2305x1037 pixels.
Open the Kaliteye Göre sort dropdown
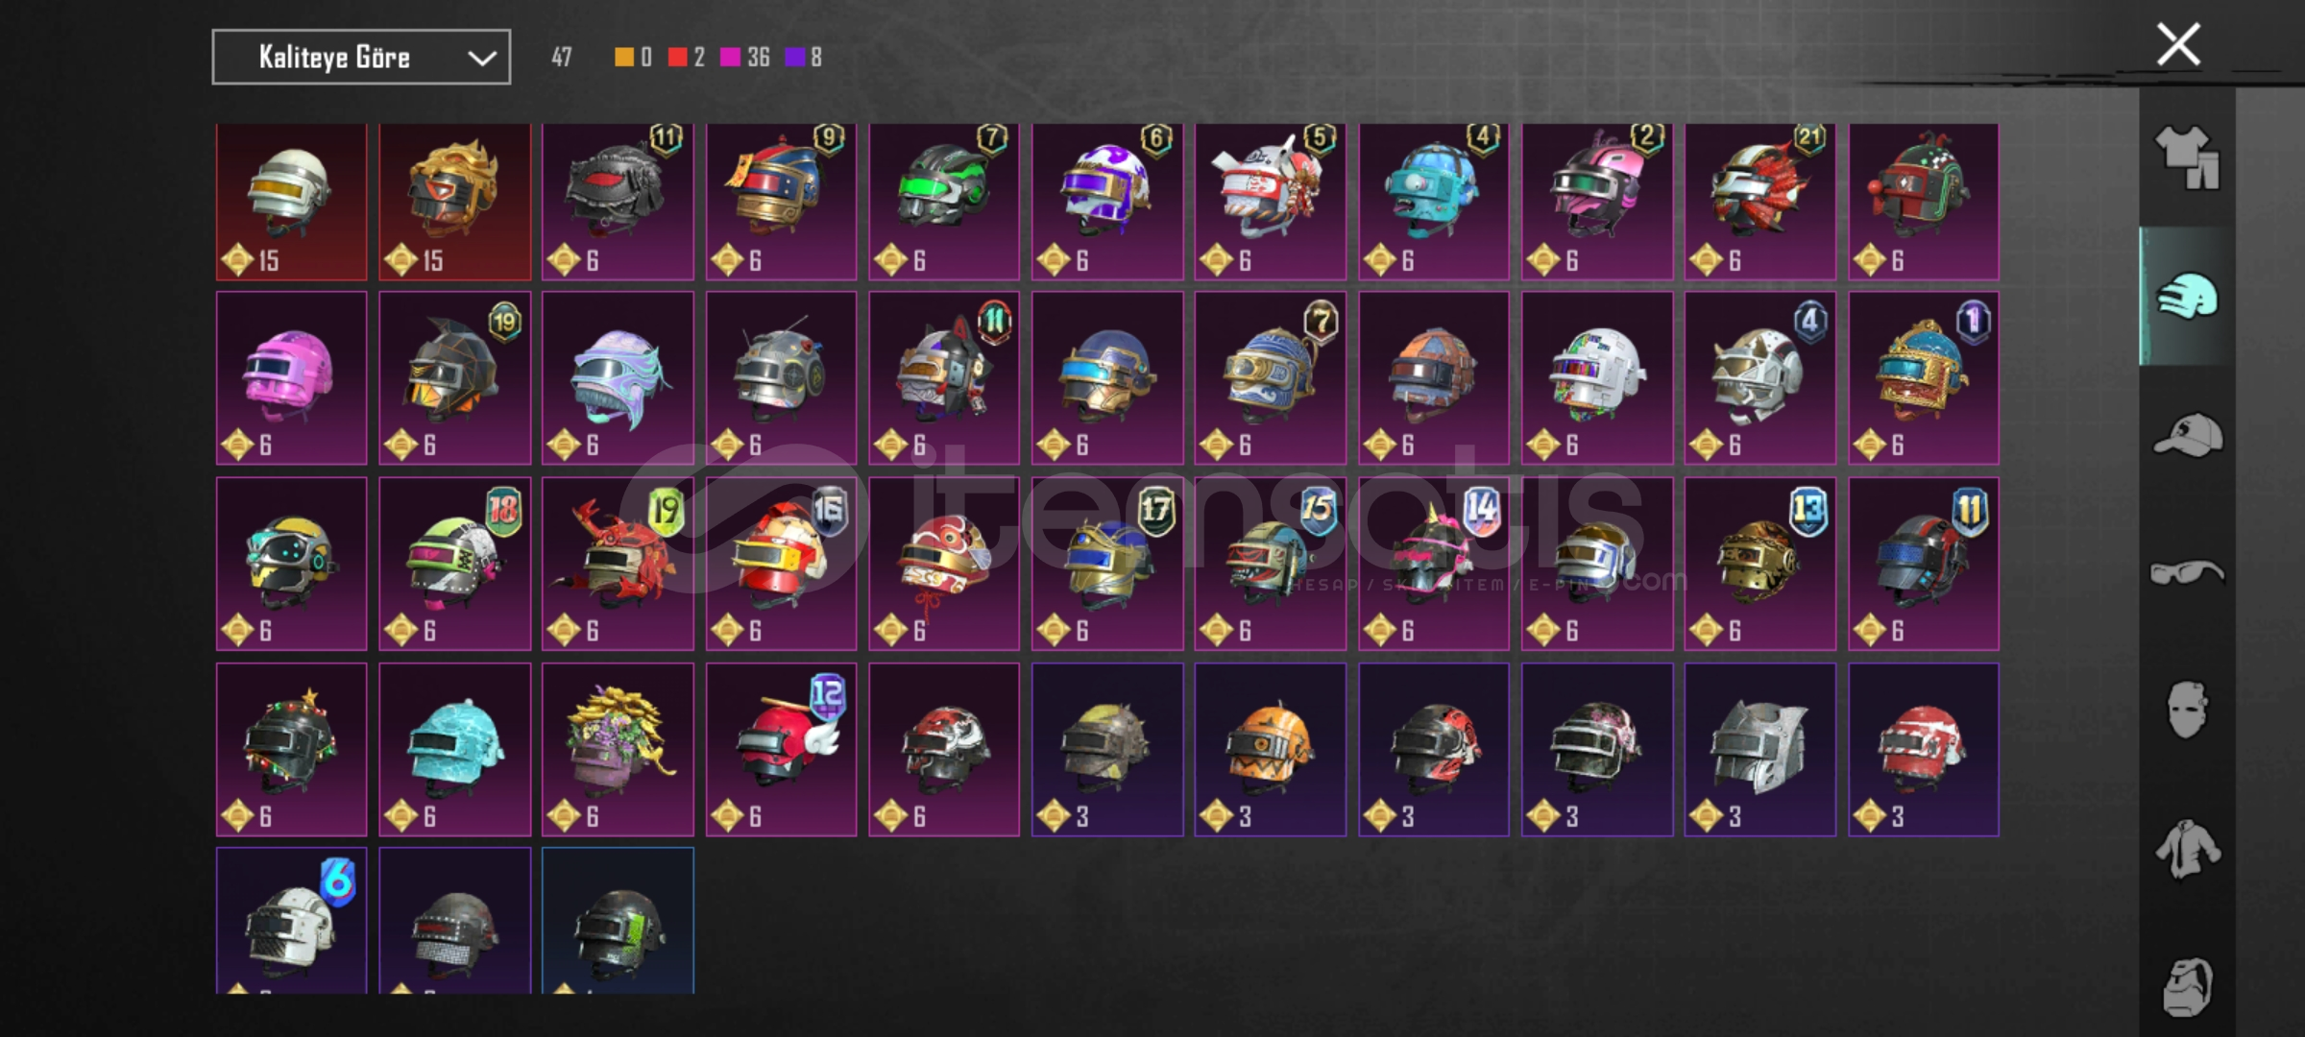coord(361,58)
